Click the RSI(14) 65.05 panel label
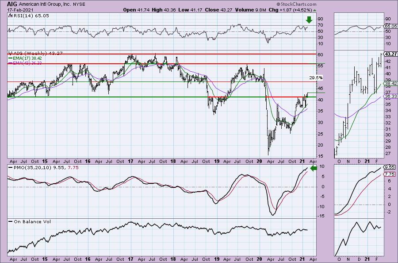Viewport: 398px width, 263px height. coord(31,16)
